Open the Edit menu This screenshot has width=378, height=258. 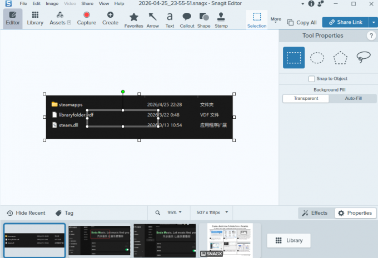click(37, 4)
